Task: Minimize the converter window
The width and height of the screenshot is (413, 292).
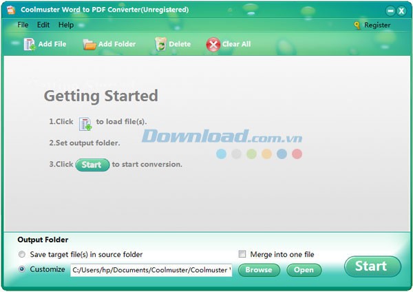Action: click(x=390, y=11)
